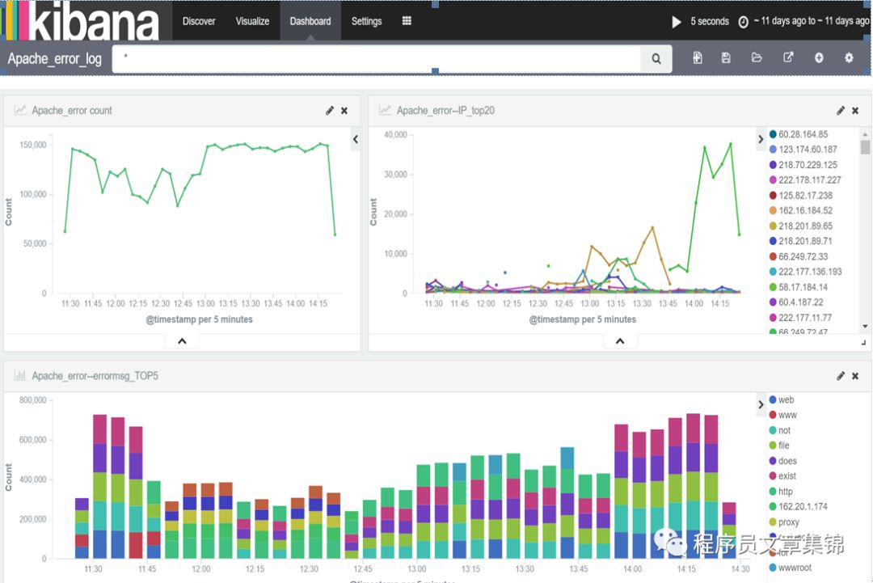Open the time range picker

click(812, 20)
